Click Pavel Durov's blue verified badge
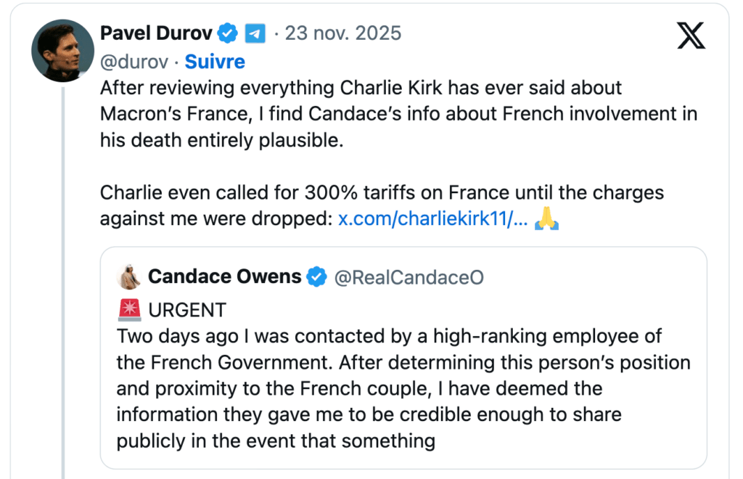The height and width of the screenshot is (479, 743). point(228,33)
